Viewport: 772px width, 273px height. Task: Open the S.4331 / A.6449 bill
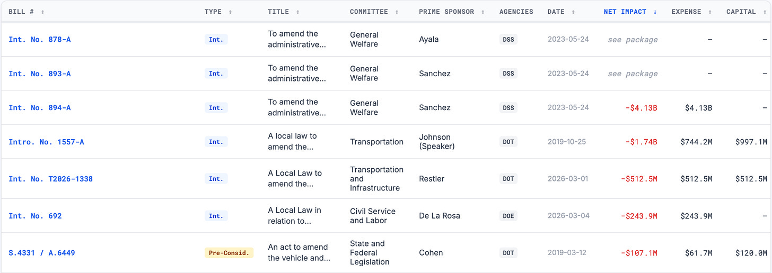point(42,253)
